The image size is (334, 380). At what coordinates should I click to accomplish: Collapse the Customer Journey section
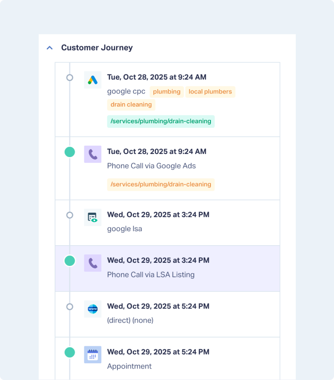coord(49,47)
